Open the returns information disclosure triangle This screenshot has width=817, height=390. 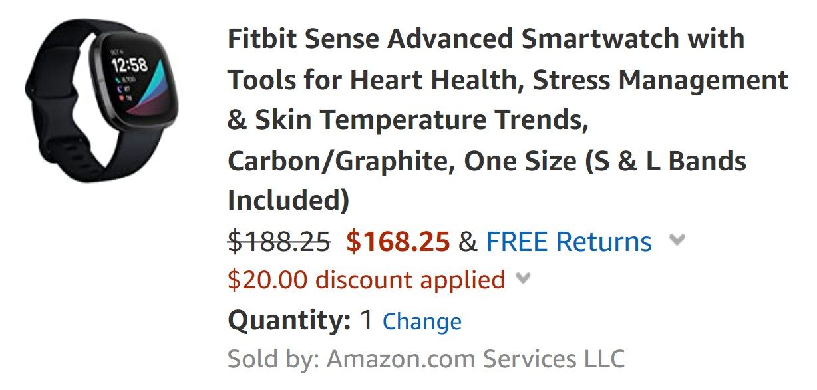pos(678,241)
